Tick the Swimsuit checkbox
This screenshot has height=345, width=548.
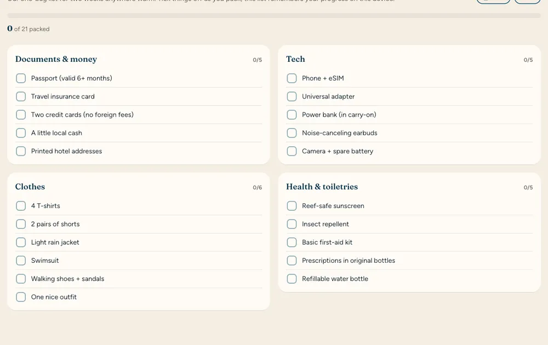pos(21,260)
